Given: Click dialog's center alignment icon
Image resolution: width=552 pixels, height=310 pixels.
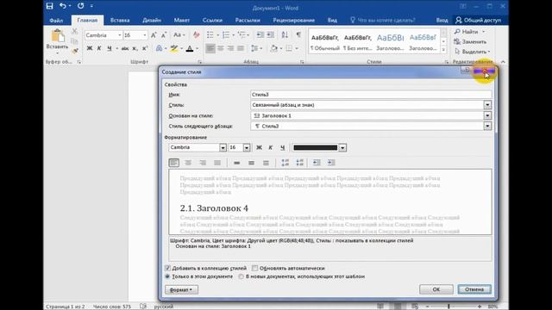Looking at the screenshot, I should (x=188, y=163).
